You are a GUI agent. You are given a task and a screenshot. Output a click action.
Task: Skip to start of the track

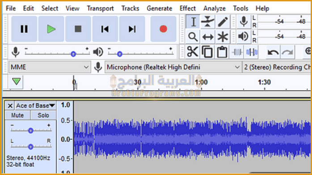[x=105, y=29]
